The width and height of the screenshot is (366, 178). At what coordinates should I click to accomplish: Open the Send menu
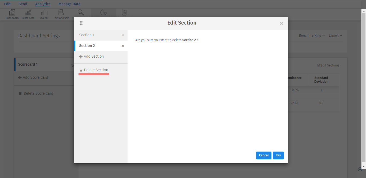tap(23, 4)
